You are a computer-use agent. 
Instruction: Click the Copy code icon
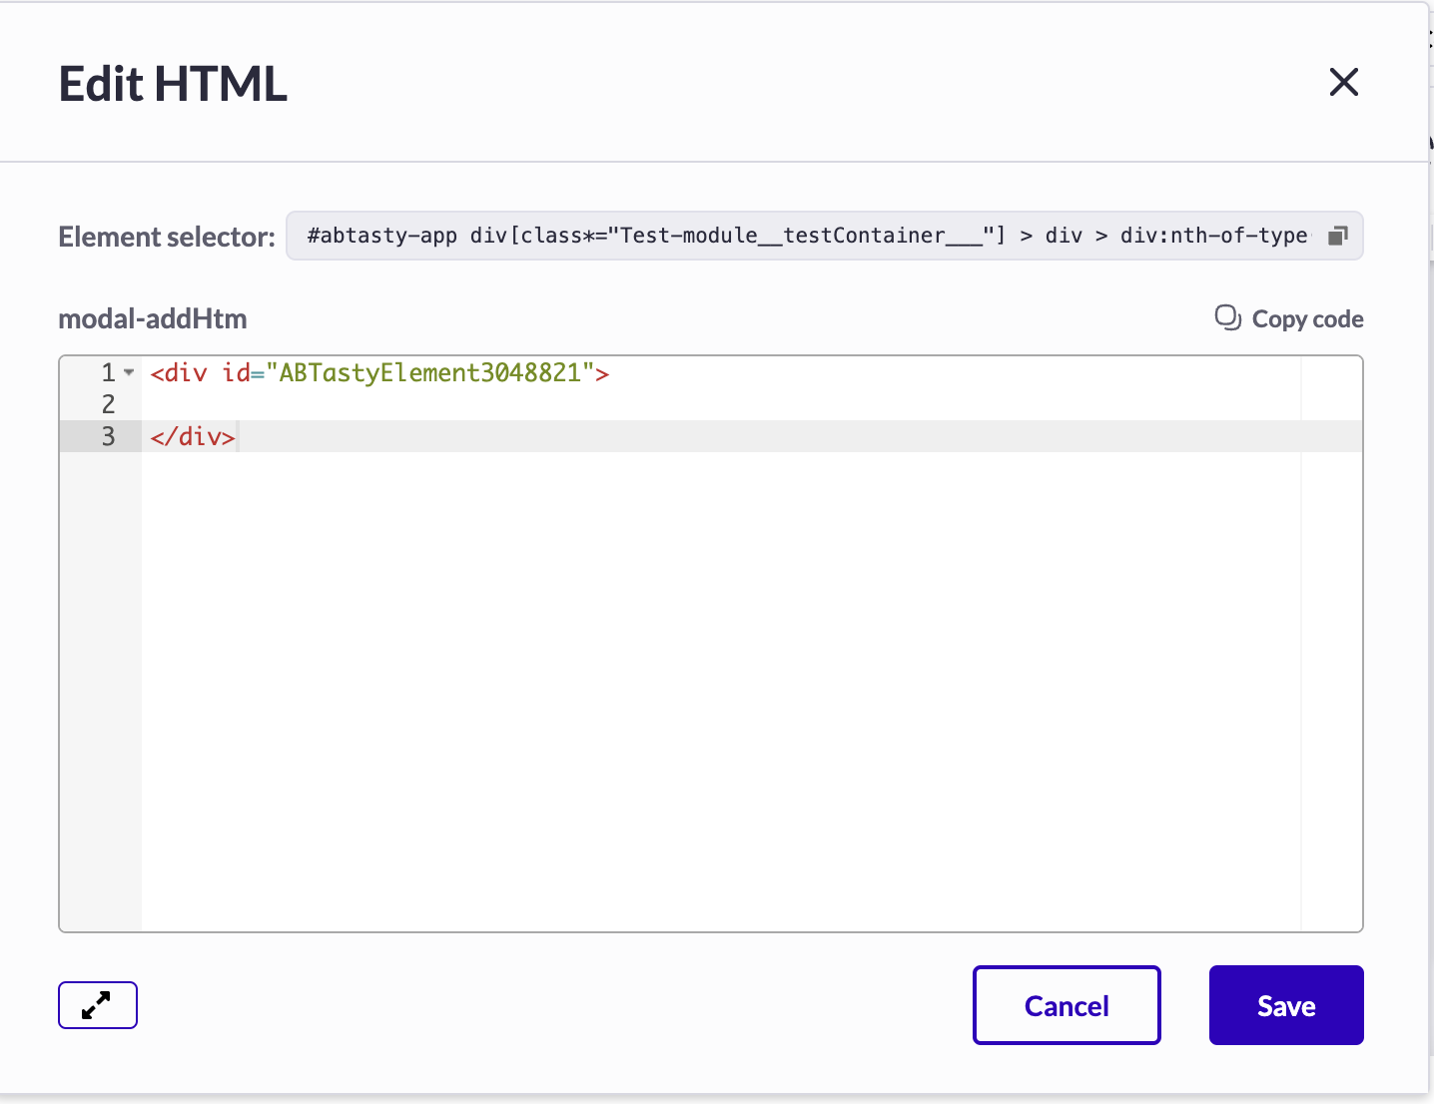pyautogui.click(x=1227, y=317)
